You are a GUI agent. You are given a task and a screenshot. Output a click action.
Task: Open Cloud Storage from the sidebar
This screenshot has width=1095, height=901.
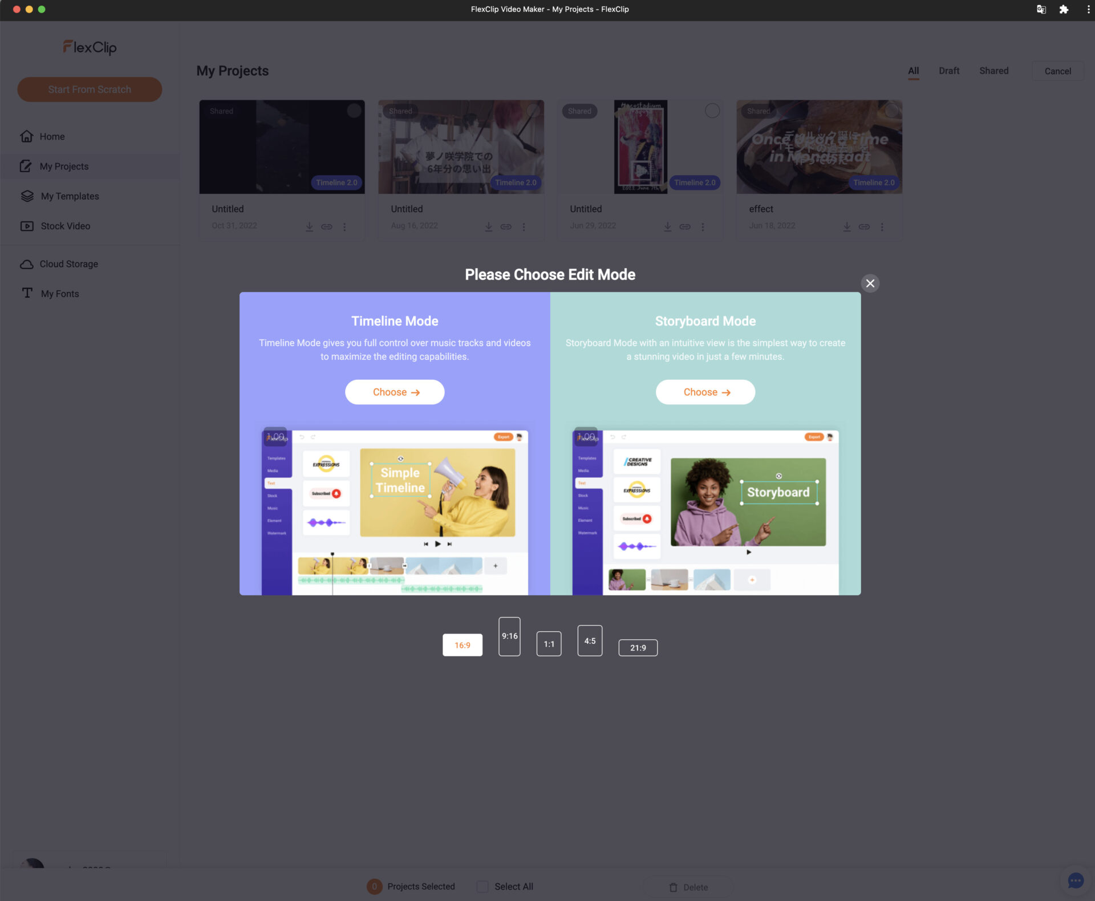68,264
